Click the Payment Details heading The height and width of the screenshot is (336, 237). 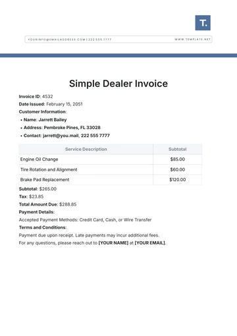point(37,212)
